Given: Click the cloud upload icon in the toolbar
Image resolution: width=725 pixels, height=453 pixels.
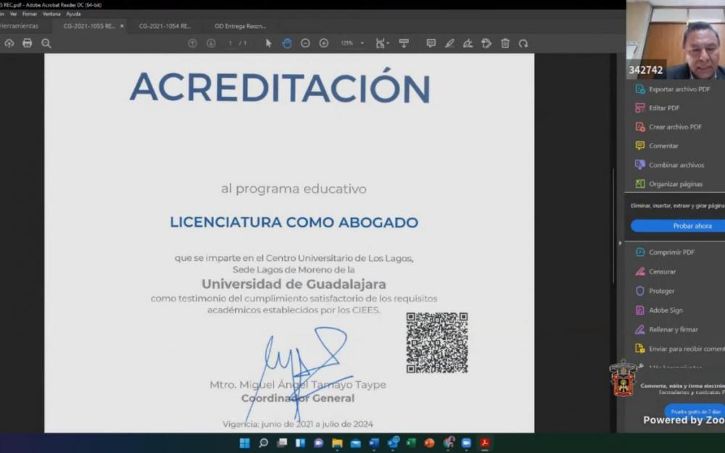Looking at the screenshot, I should click(9, 43).
